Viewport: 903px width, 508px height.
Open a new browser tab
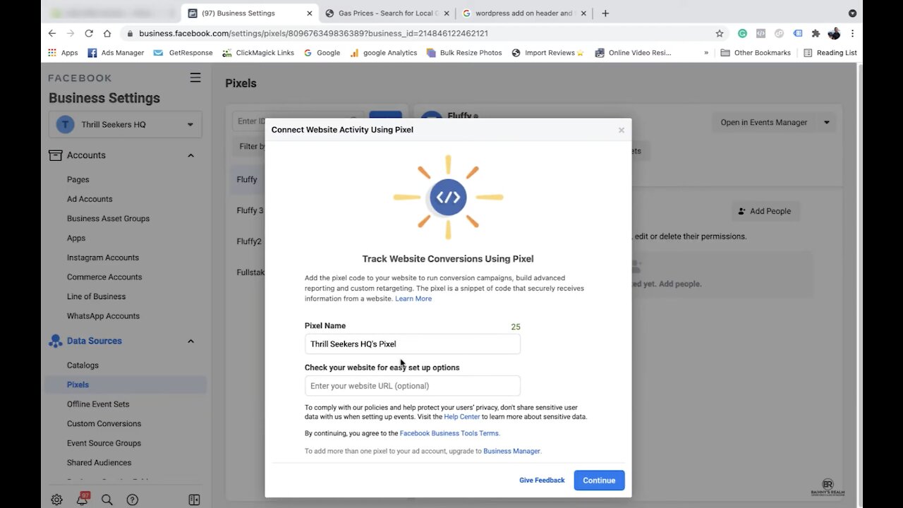tap(605, 13)
